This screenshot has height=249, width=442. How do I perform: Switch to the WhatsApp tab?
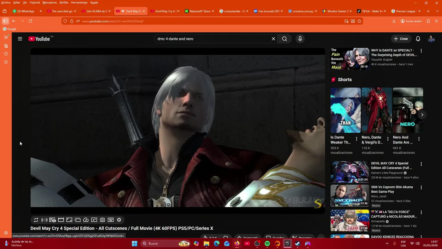[27, 11]
